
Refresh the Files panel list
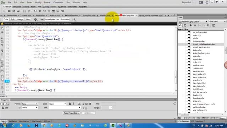pyautogui.click(x=185, y=25)
